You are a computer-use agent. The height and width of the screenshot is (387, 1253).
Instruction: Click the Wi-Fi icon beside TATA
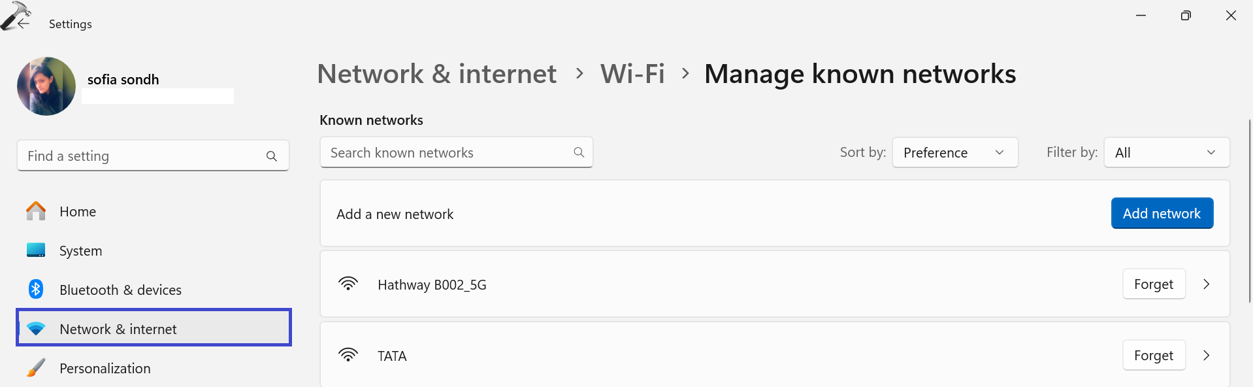pyautogui.click(x=348, y=355)
